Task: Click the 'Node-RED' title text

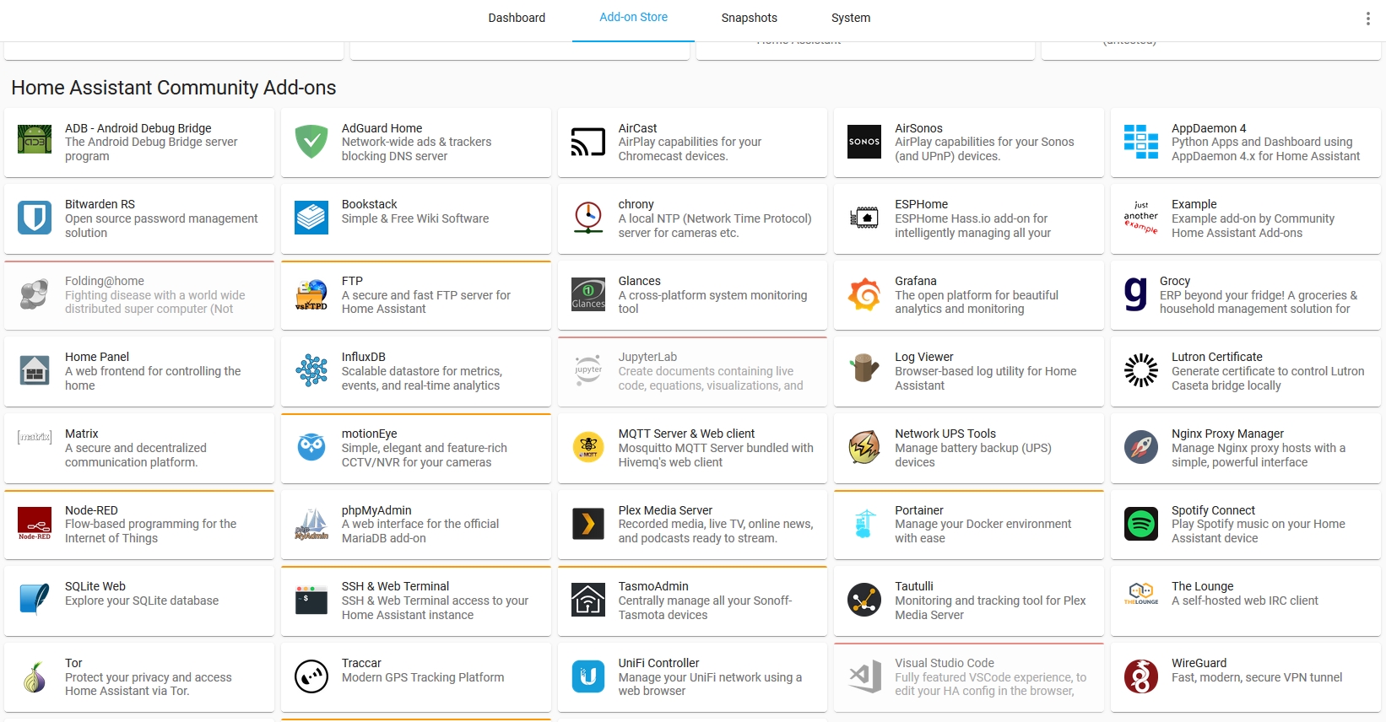Action: pos(91,510)
